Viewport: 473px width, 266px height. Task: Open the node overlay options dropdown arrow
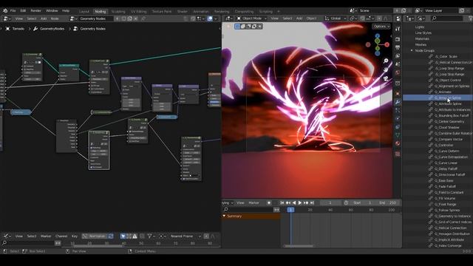(216, 18)
